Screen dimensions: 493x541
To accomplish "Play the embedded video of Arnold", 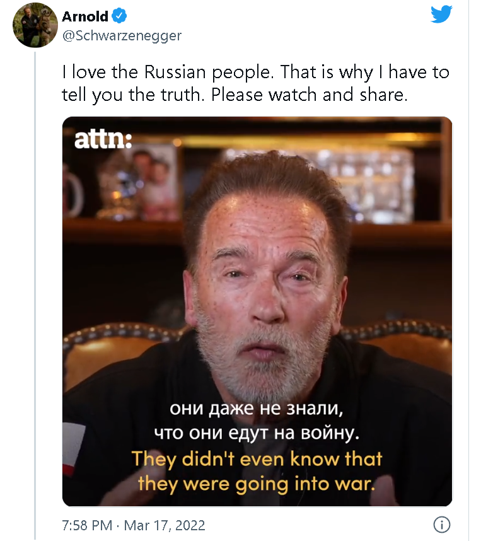I will click(257, 311).
